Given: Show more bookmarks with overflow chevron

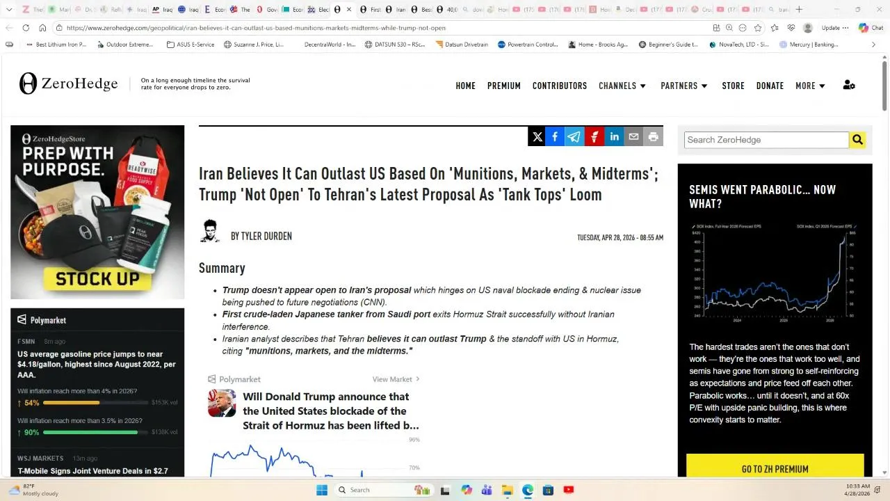Looking at the screenshot, I should 873,45.
